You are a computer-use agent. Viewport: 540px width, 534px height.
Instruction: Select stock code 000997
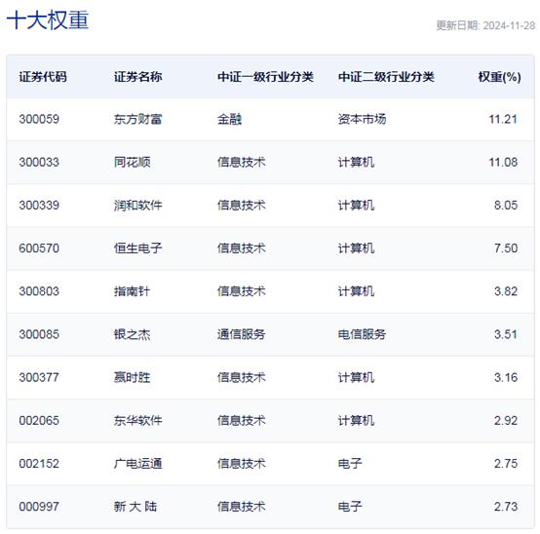click(39, 507)
